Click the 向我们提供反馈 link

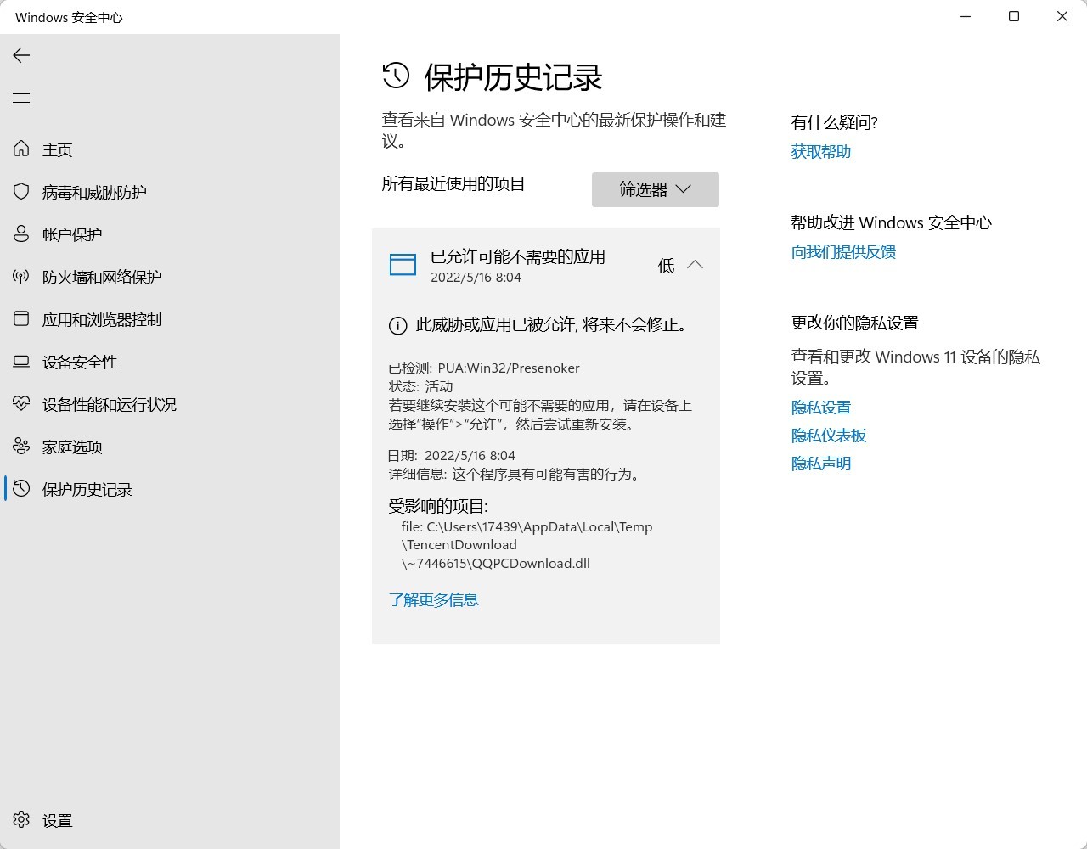coord(843,251)
